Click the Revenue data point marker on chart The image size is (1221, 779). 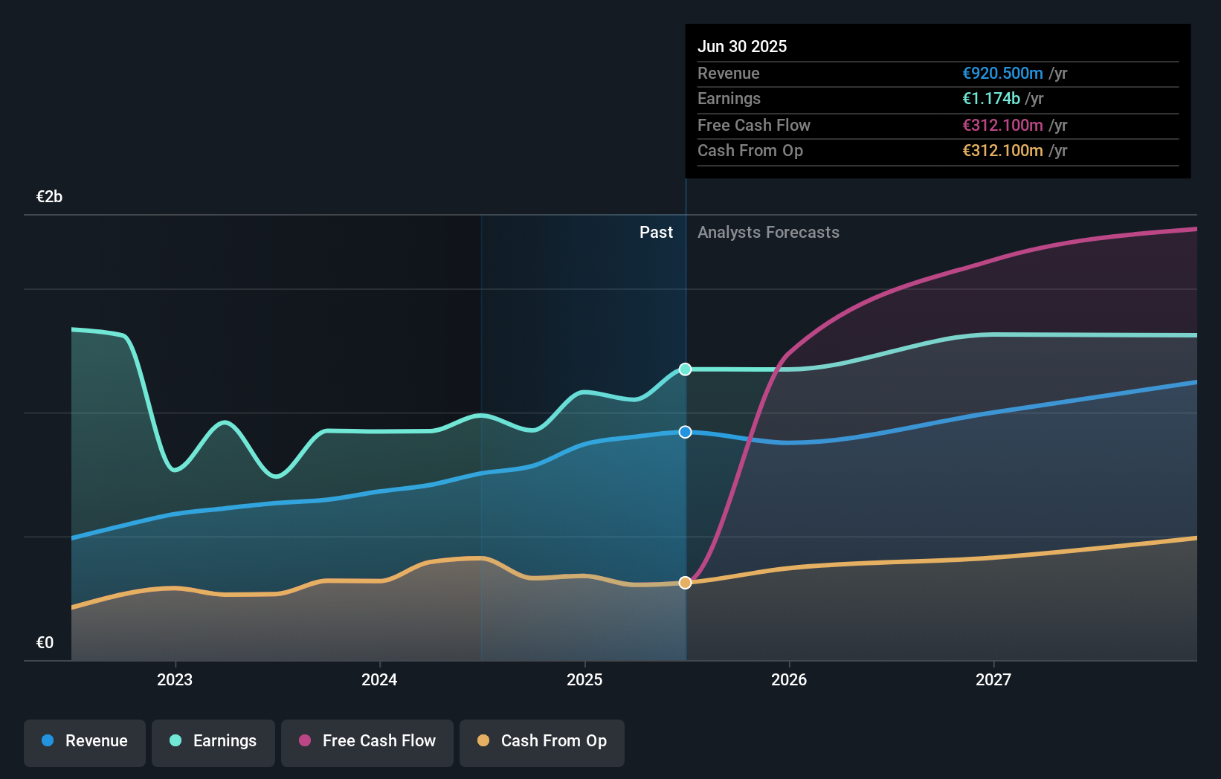point(686,432)
